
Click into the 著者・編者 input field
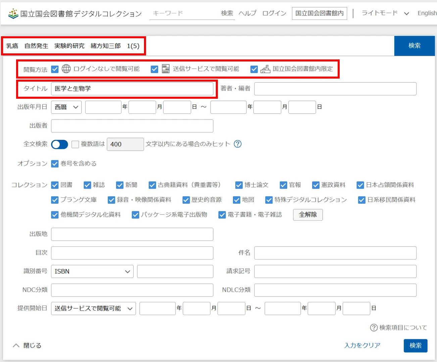click(335, 89)
